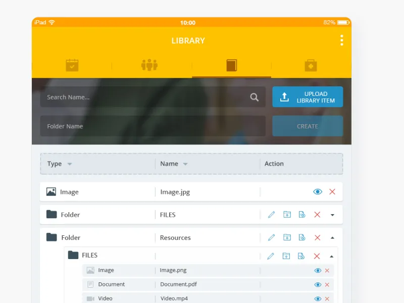Viewport: 404px width, 303px height.
Task: Click the Document.pdf page icon
Action: click(x=90, y=284)
